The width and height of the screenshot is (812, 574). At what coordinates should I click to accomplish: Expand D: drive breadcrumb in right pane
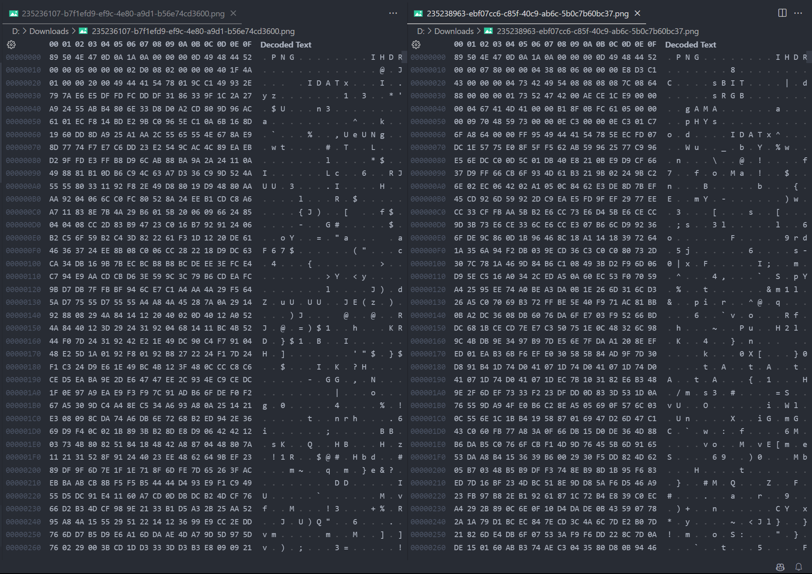tap(420, 31)
